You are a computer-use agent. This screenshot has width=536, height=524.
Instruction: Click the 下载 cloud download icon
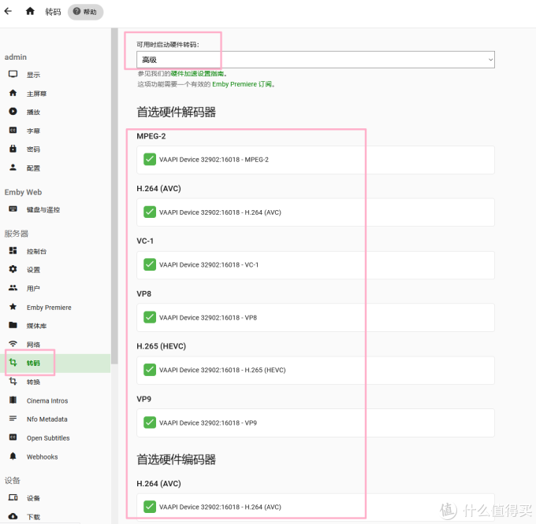click(13, 516)
